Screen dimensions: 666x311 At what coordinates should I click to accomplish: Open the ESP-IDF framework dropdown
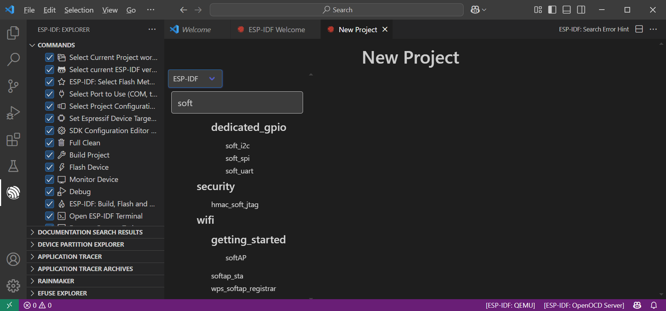(195, 79)
